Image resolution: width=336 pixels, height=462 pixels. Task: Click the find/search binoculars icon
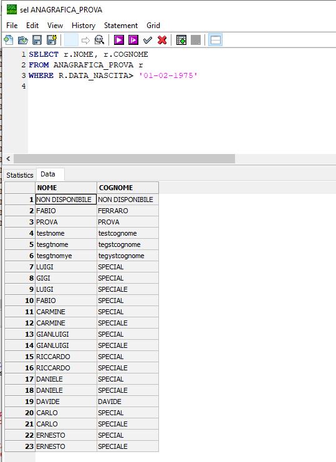coord(100,40)
